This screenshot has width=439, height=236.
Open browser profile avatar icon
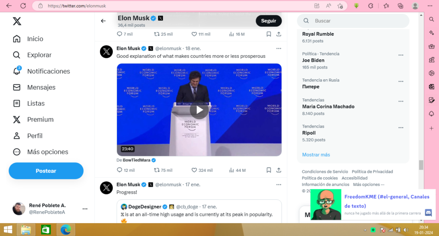point(415,6)
